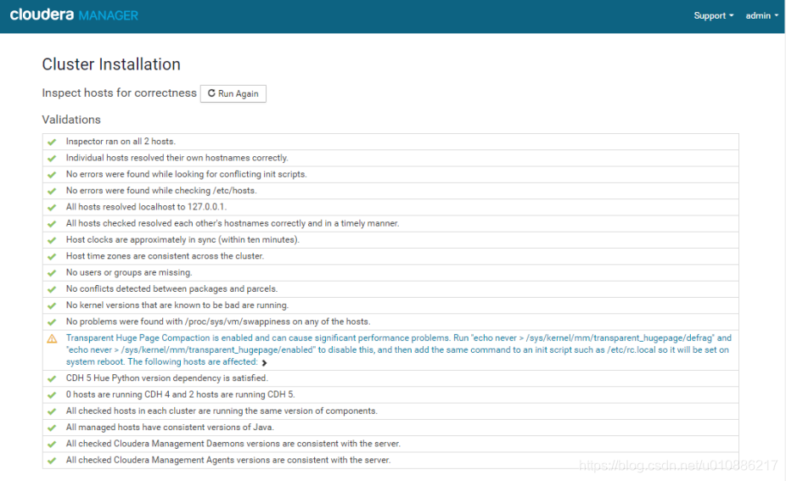786x481 pixels.
Task: Click checkmark beside 'Individual hosts resolved their own hostnames'
Action: [52, 159]
